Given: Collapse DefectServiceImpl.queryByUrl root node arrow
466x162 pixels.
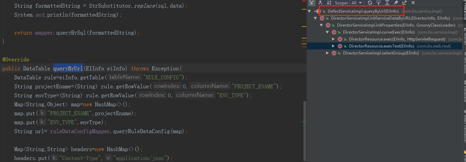Looking at the screenshot, I should point(309,11).
